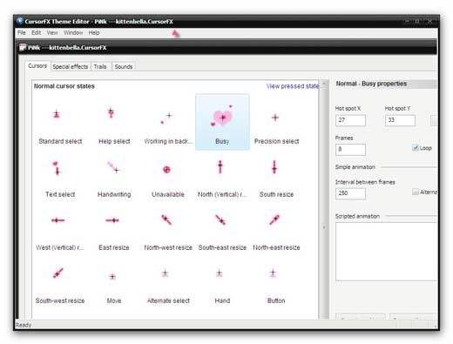This screenshot has height=344, width=453.
Task: Select the Busy heart cursor icon
Action: tap(222, 117)
